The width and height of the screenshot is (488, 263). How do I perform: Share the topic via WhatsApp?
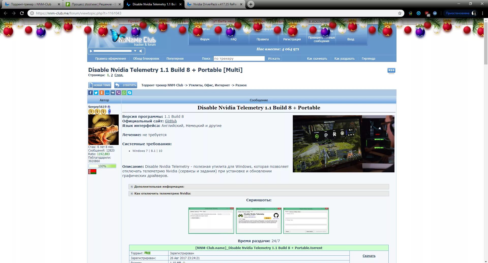[x=124, y=93]
